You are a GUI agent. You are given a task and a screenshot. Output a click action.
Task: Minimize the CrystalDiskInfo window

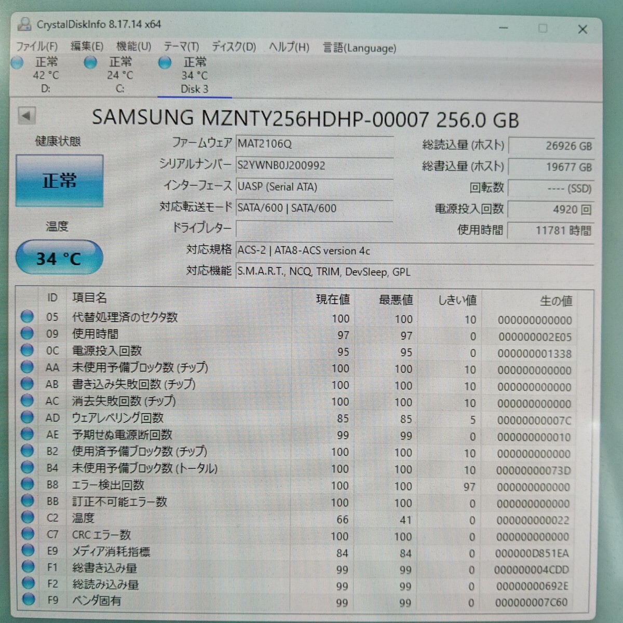(504, 28)
